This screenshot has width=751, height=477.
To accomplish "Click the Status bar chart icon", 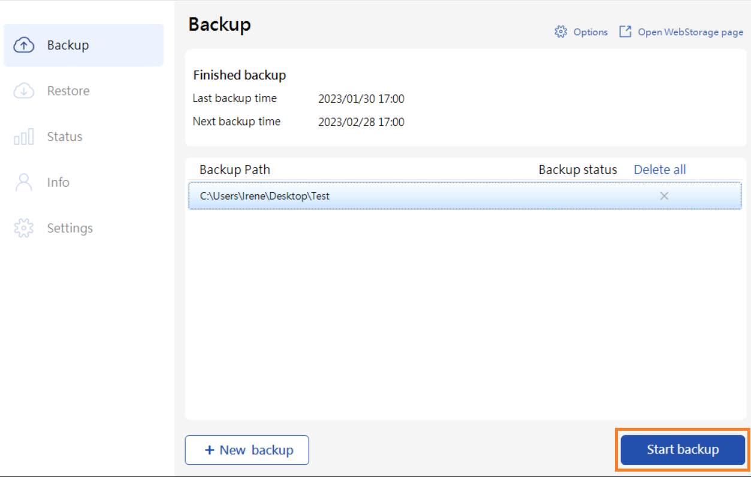I will click(23, 137).
